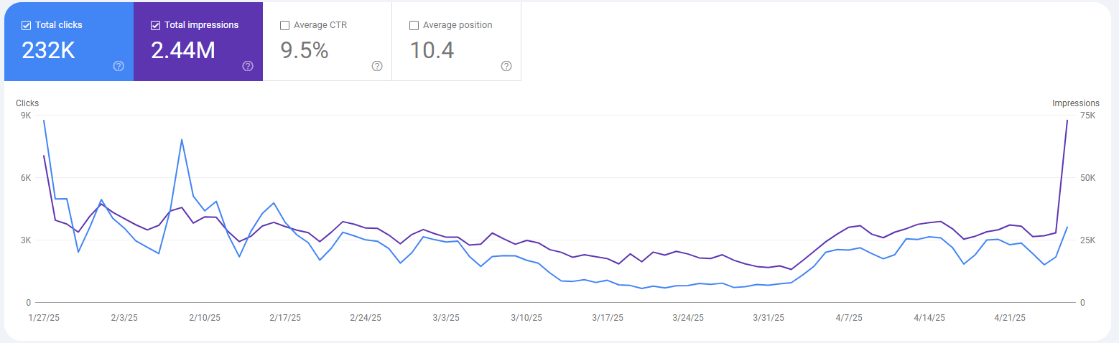Click the Impressions axis title
The image size is (1119, 343).
click(x=1075, y=103)
